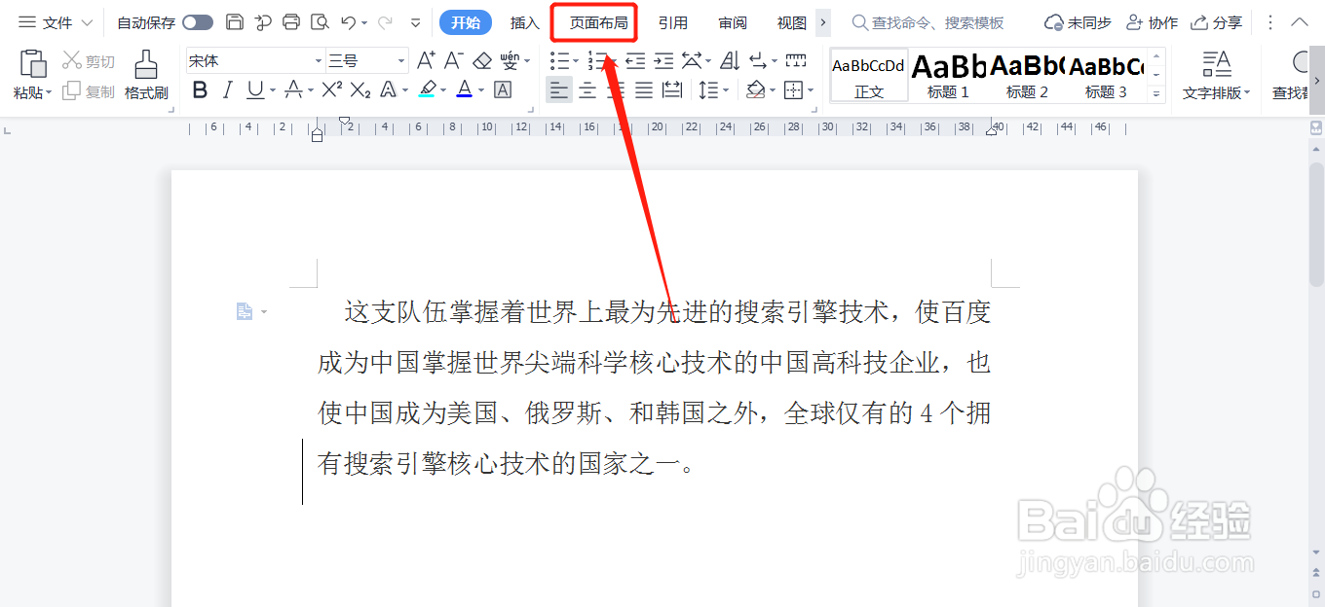Click the Character Border boxed A icon

(x=503, y=90)
